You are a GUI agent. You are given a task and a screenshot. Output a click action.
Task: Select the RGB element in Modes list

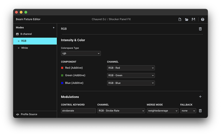(35, 41)
